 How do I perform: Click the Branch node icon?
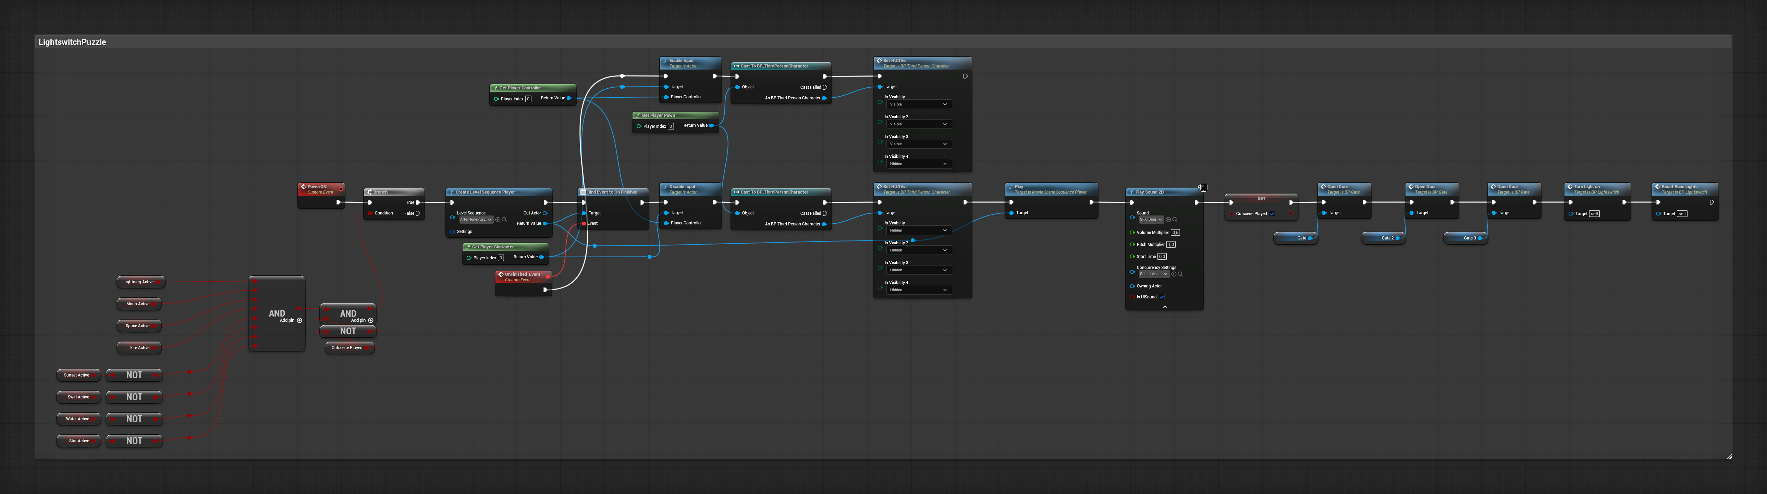[x=369, y=192]
